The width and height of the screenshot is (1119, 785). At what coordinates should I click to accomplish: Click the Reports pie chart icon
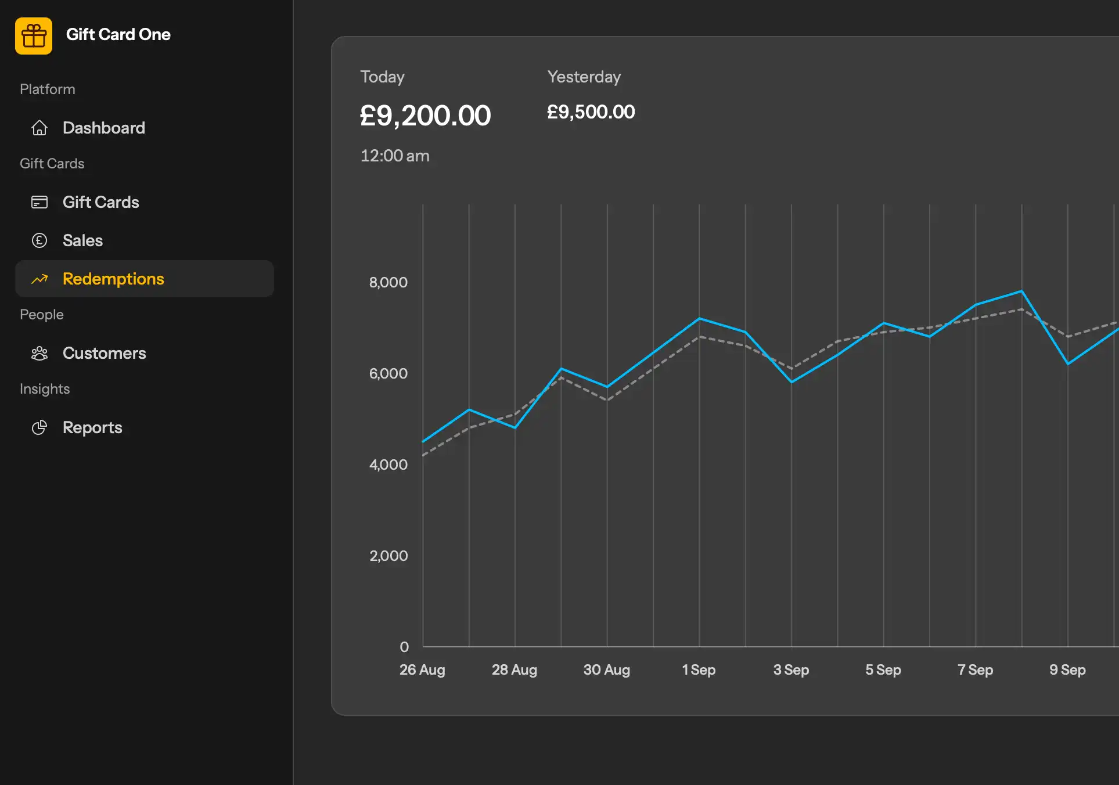(39, 427)
